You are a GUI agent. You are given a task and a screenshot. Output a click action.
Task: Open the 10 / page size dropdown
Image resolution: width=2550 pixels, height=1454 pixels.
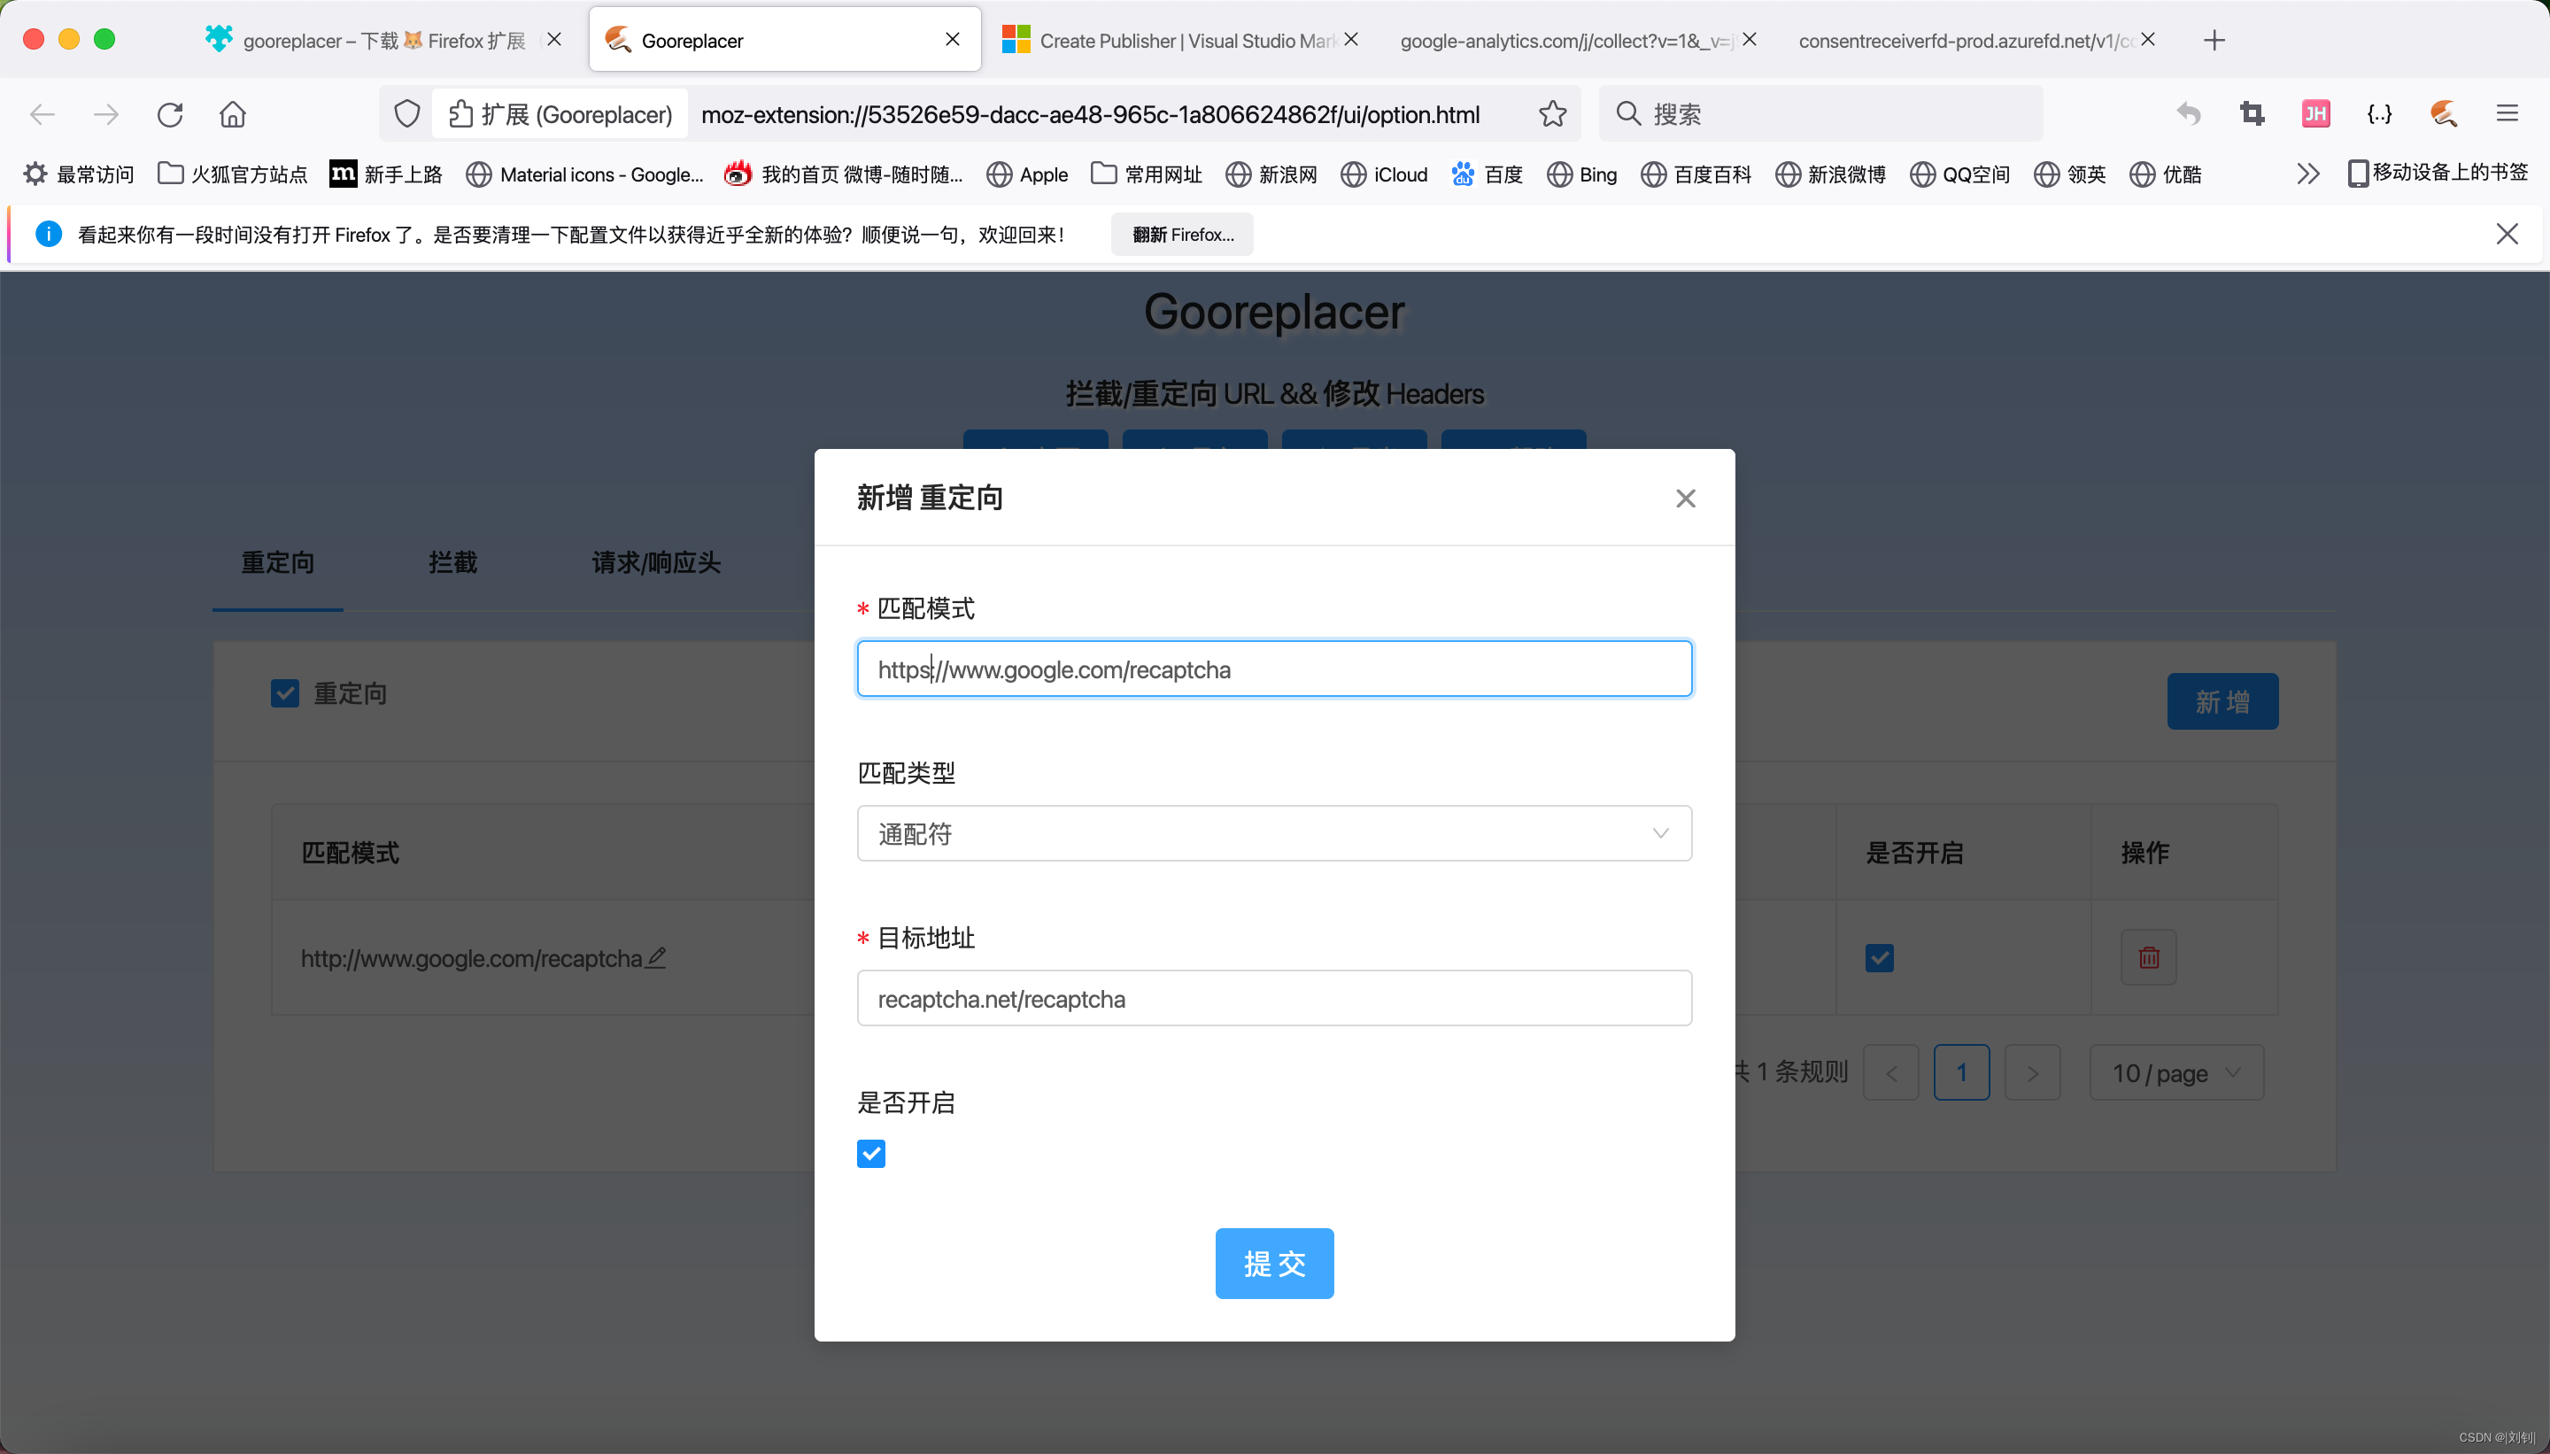click(x=2176, y=1072)
